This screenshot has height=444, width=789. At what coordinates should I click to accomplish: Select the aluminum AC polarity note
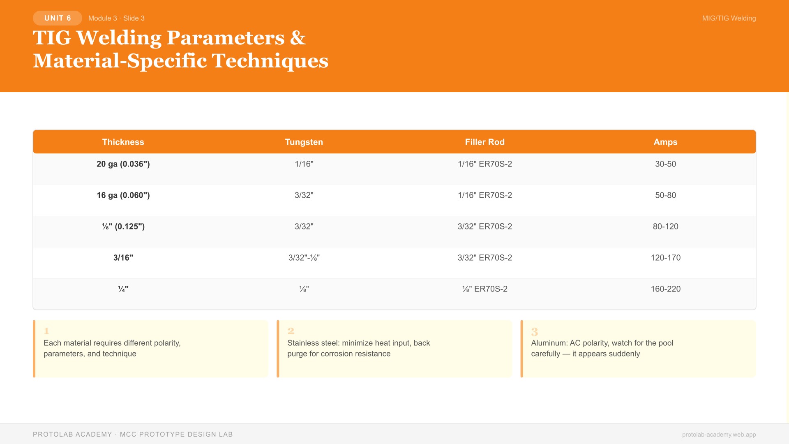[638, 349]
